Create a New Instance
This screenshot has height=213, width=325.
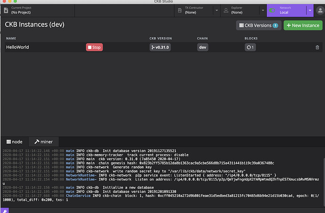tap(303, 25)
